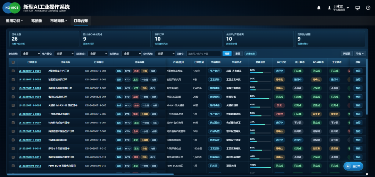
Task: Open the 业务类型 dropdown
Action: [30, 54]
